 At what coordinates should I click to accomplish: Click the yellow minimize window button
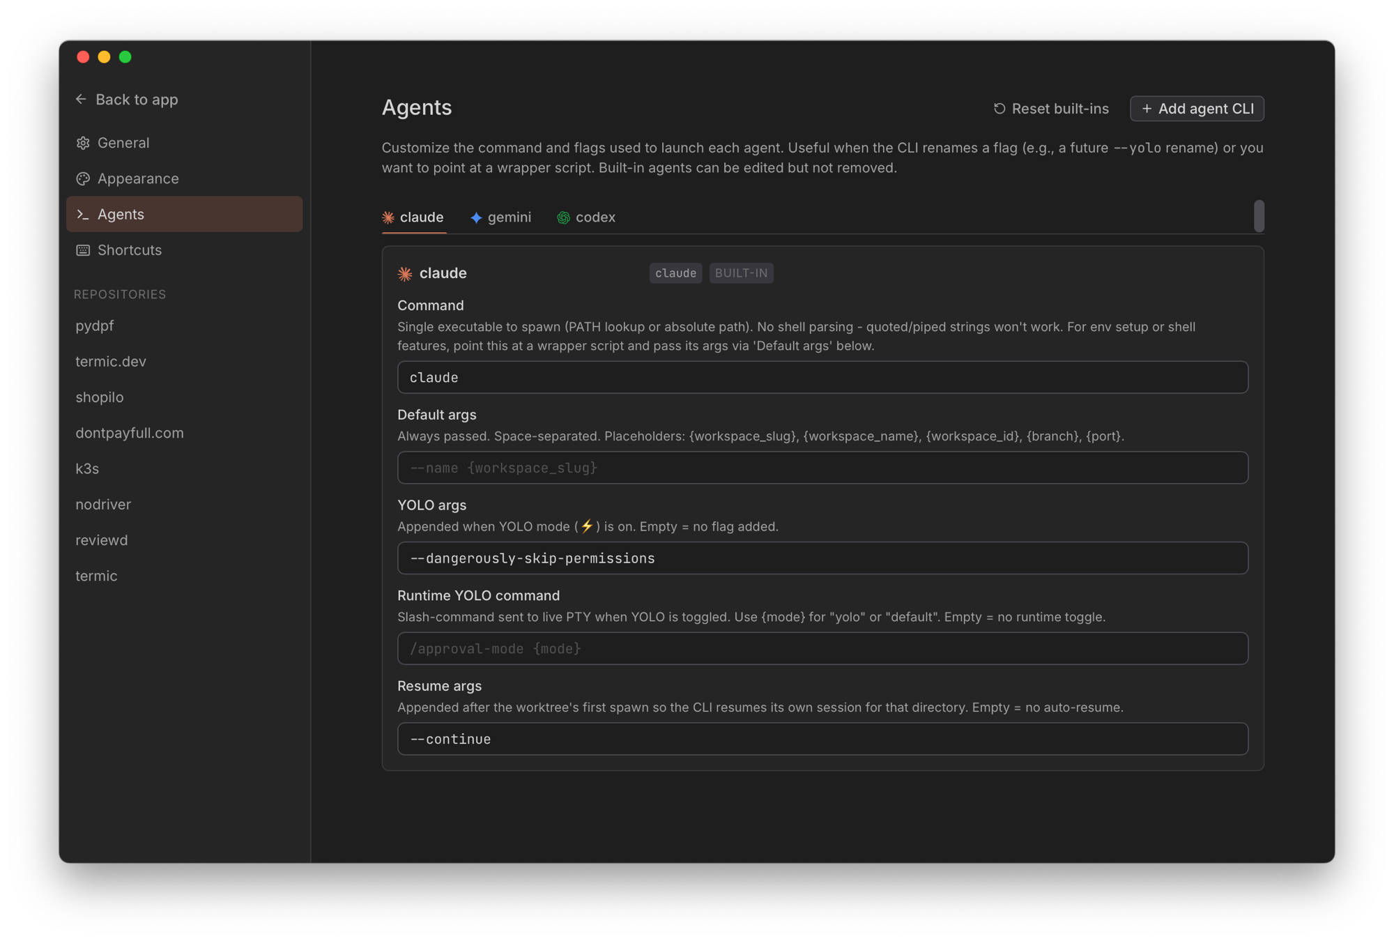[104, 57]
